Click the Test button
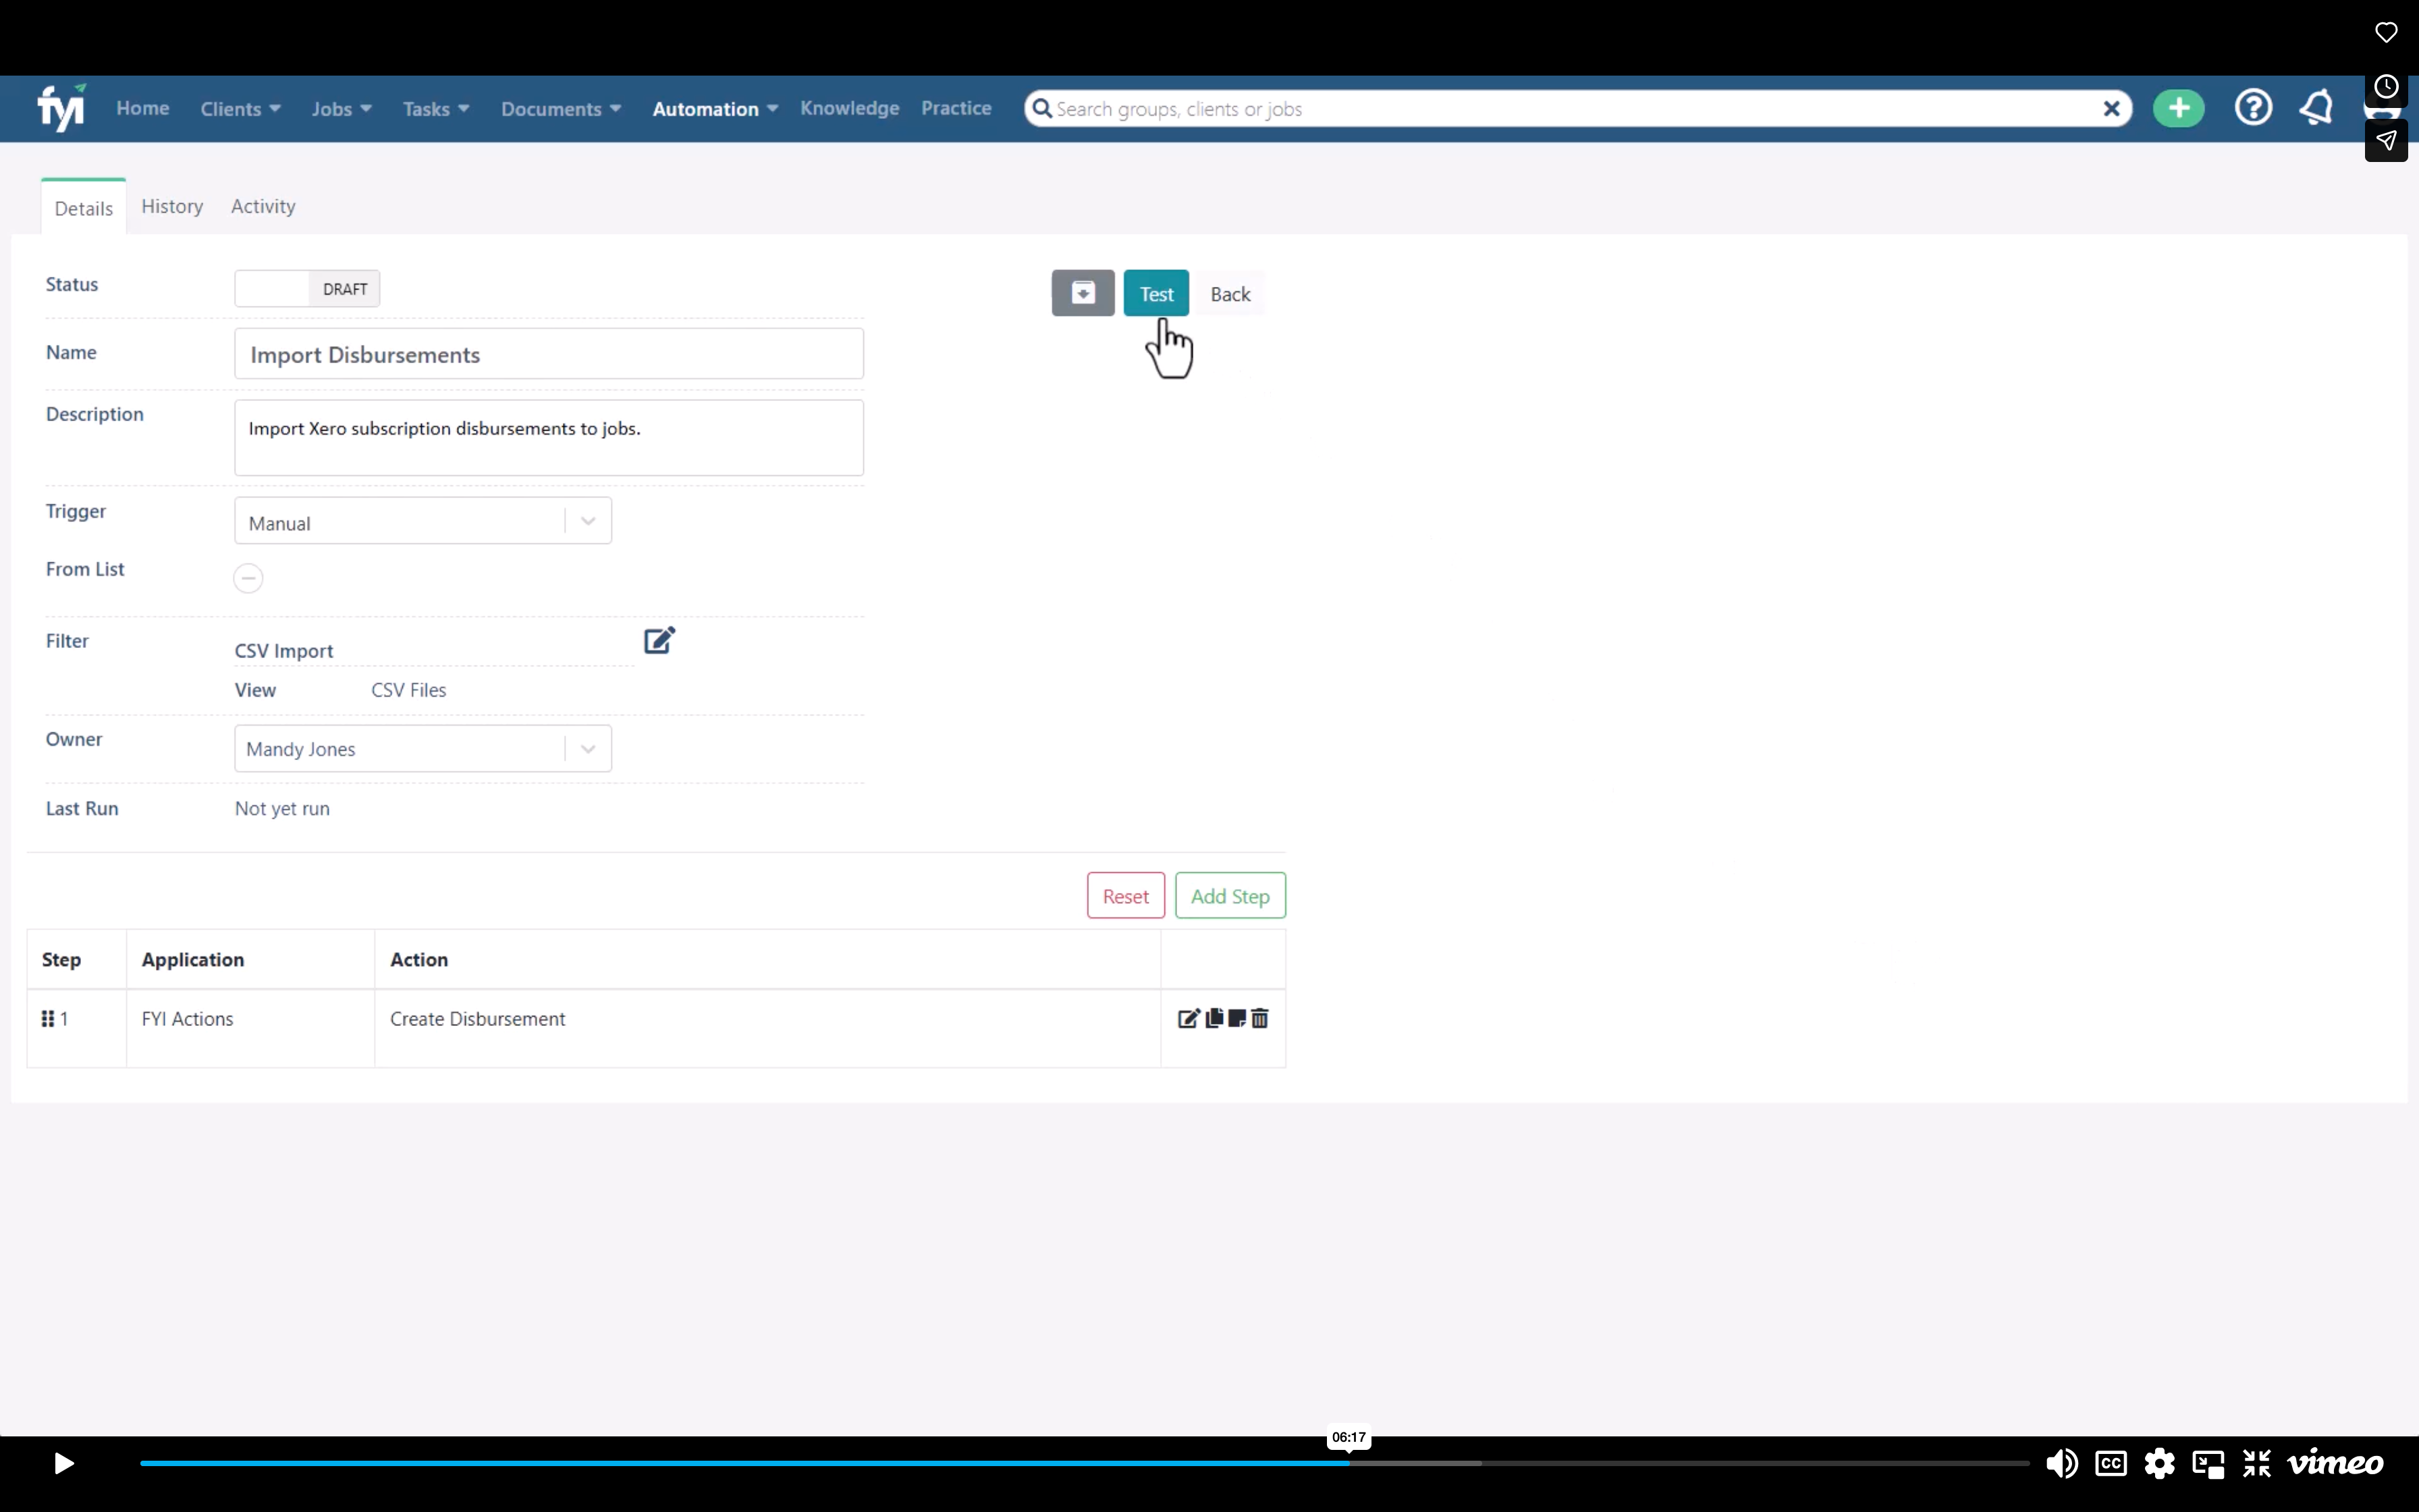2419x1512 pixels. (x=1157, y=293)
